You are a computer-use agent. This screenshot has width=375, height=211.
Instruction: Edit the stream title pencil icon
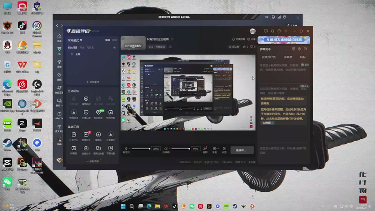(x=172, y=39)
